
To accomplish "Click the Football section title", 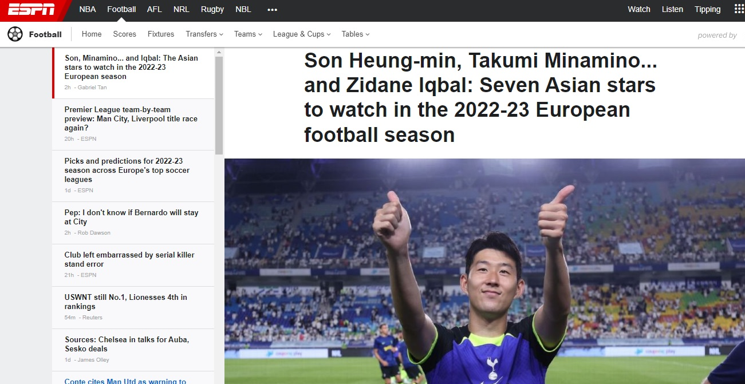I will tap(45, 34).
